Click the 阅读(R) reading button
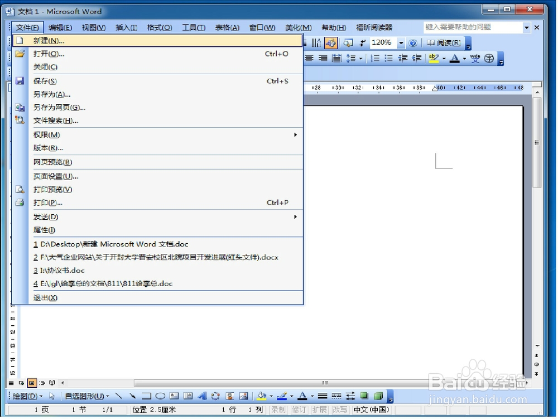The image size is (558, 419). point(444,43)
